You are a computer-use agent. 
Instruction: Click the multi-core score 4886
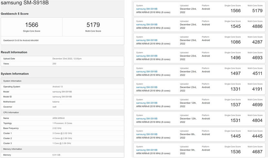pos(257,26)
